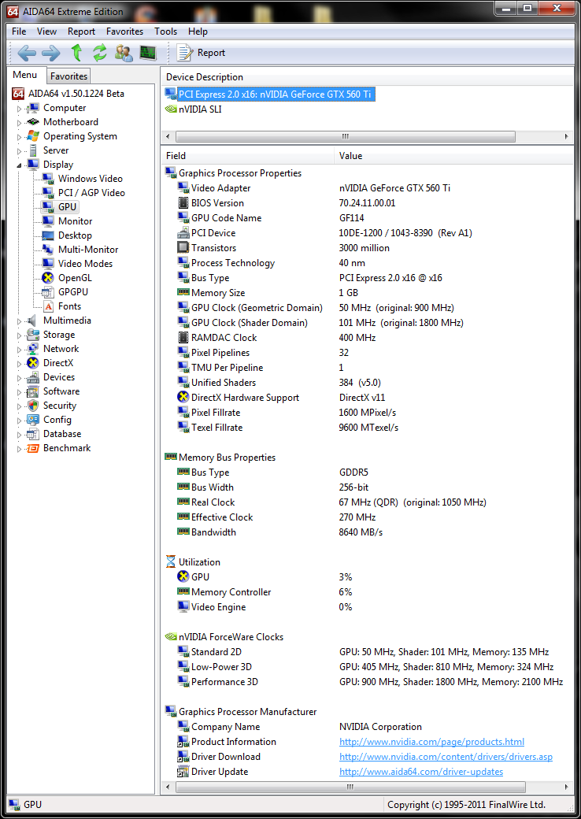
Task: Go up one level with green arrow
Action: coord(76,53)
